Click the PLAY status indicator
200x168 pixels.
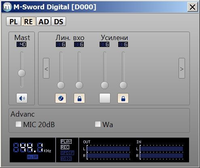(66, 142)
